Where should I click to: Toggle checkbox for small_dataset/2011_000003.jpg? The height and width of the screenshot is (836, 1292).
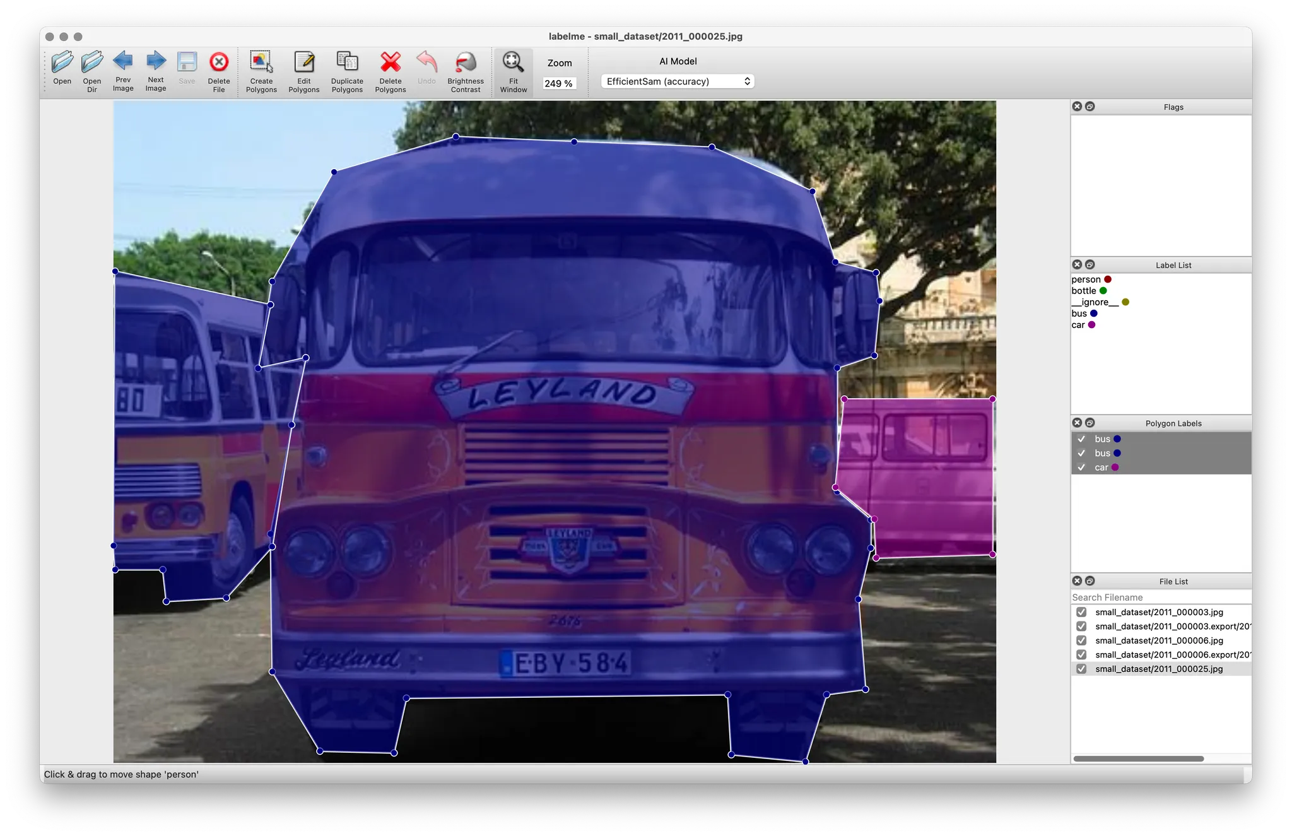tap(1081, 612)
